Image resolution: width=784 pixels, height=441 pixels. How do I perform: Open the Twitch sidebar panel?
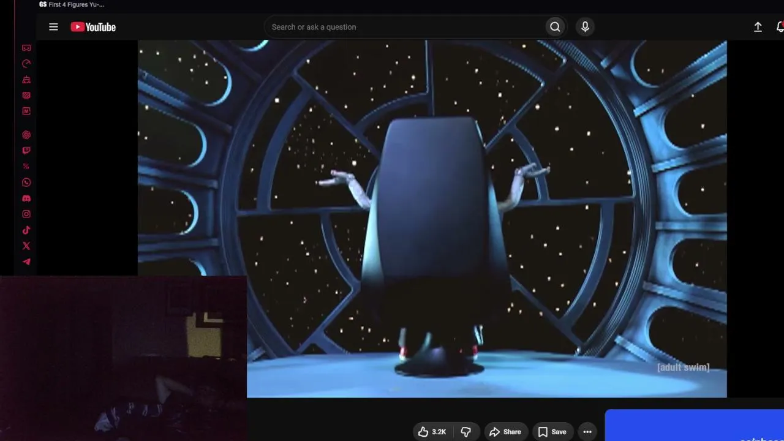tap(26, 151)
